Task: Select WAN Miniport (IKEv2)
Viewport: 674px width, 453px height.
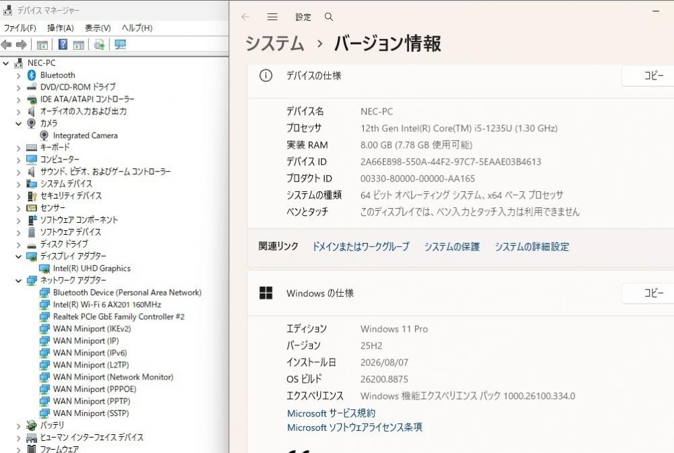Action: coord(92,328)
